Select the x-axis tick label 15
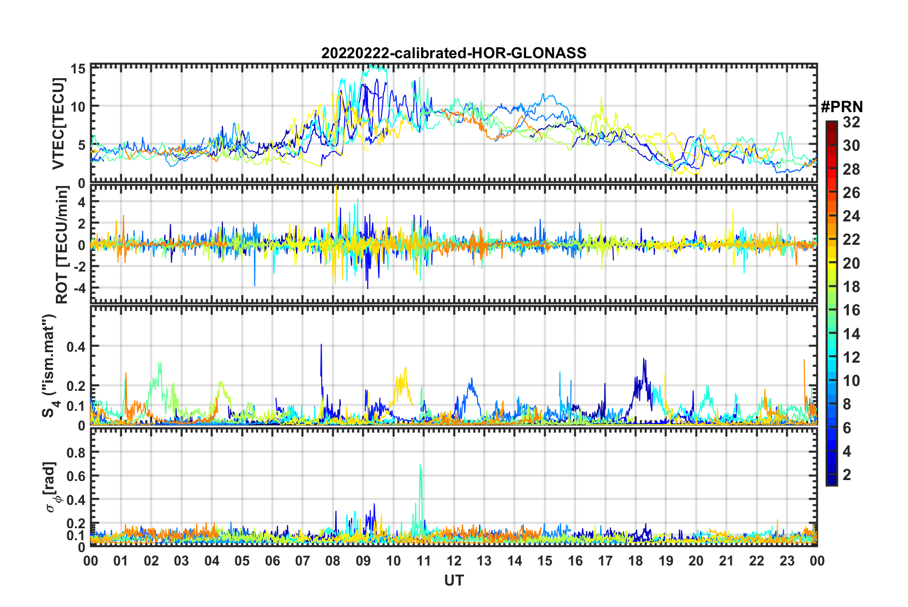 tap(545, 561)
